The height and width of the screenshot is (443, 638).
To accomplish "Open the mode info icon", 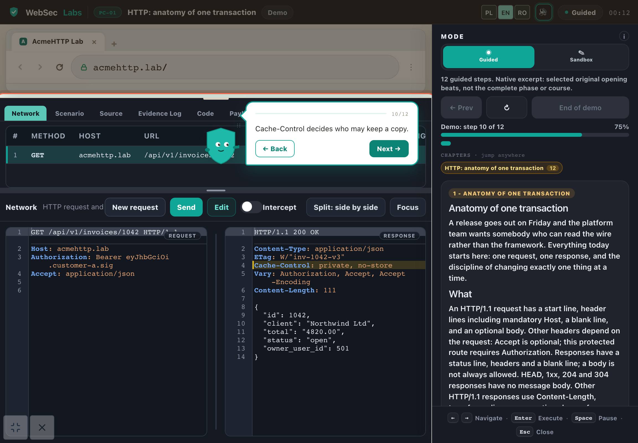I will pyautogui.click(x=624, y=36).
